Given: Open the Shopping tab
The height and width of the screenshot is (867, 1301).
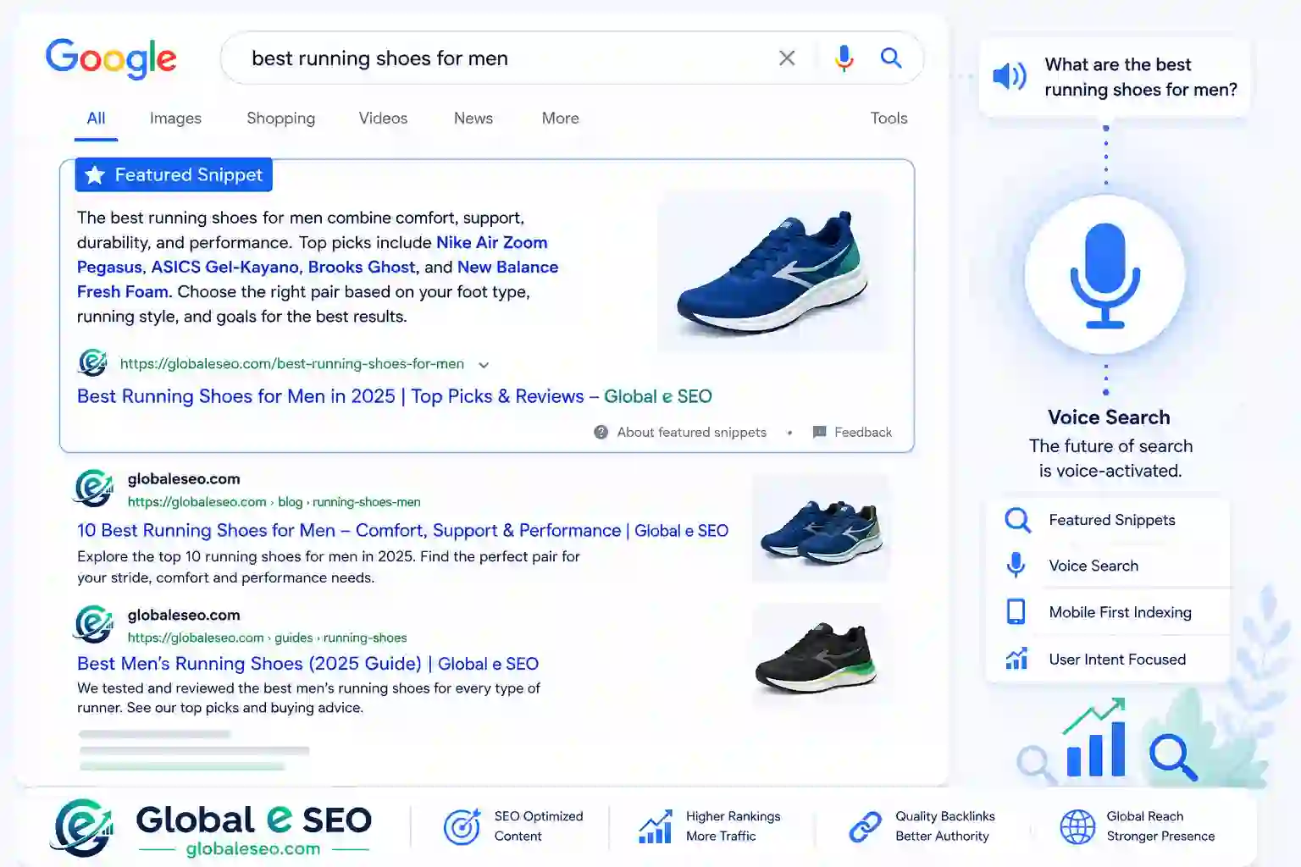Looking at the screenshot, I should click(x=280, y=119).
